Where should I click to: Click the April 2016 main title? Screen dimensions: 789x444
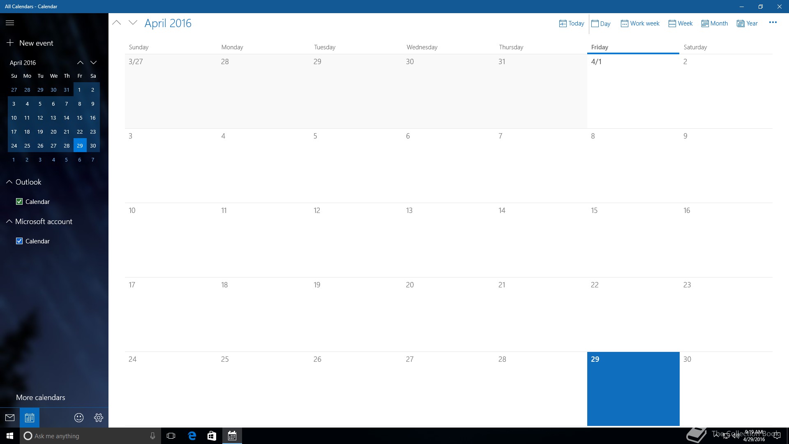(x=168, y=23)
